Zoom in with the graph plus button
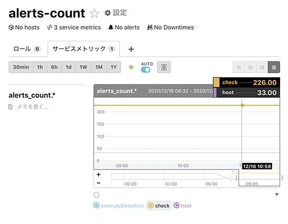This screenshot has width=288, height=224. tap(99, 174)
